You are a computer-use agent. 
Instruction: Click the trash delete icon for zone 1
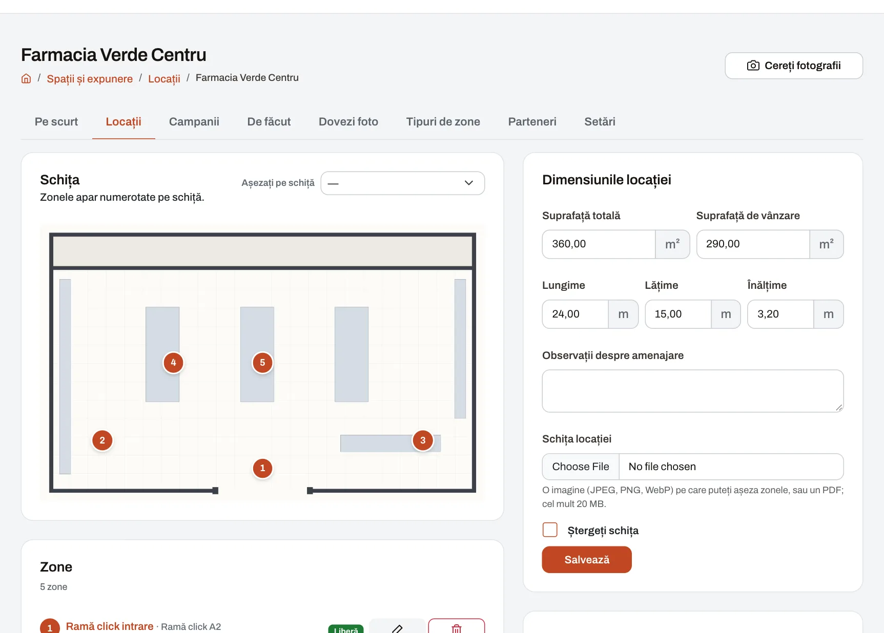pos(457,628)
